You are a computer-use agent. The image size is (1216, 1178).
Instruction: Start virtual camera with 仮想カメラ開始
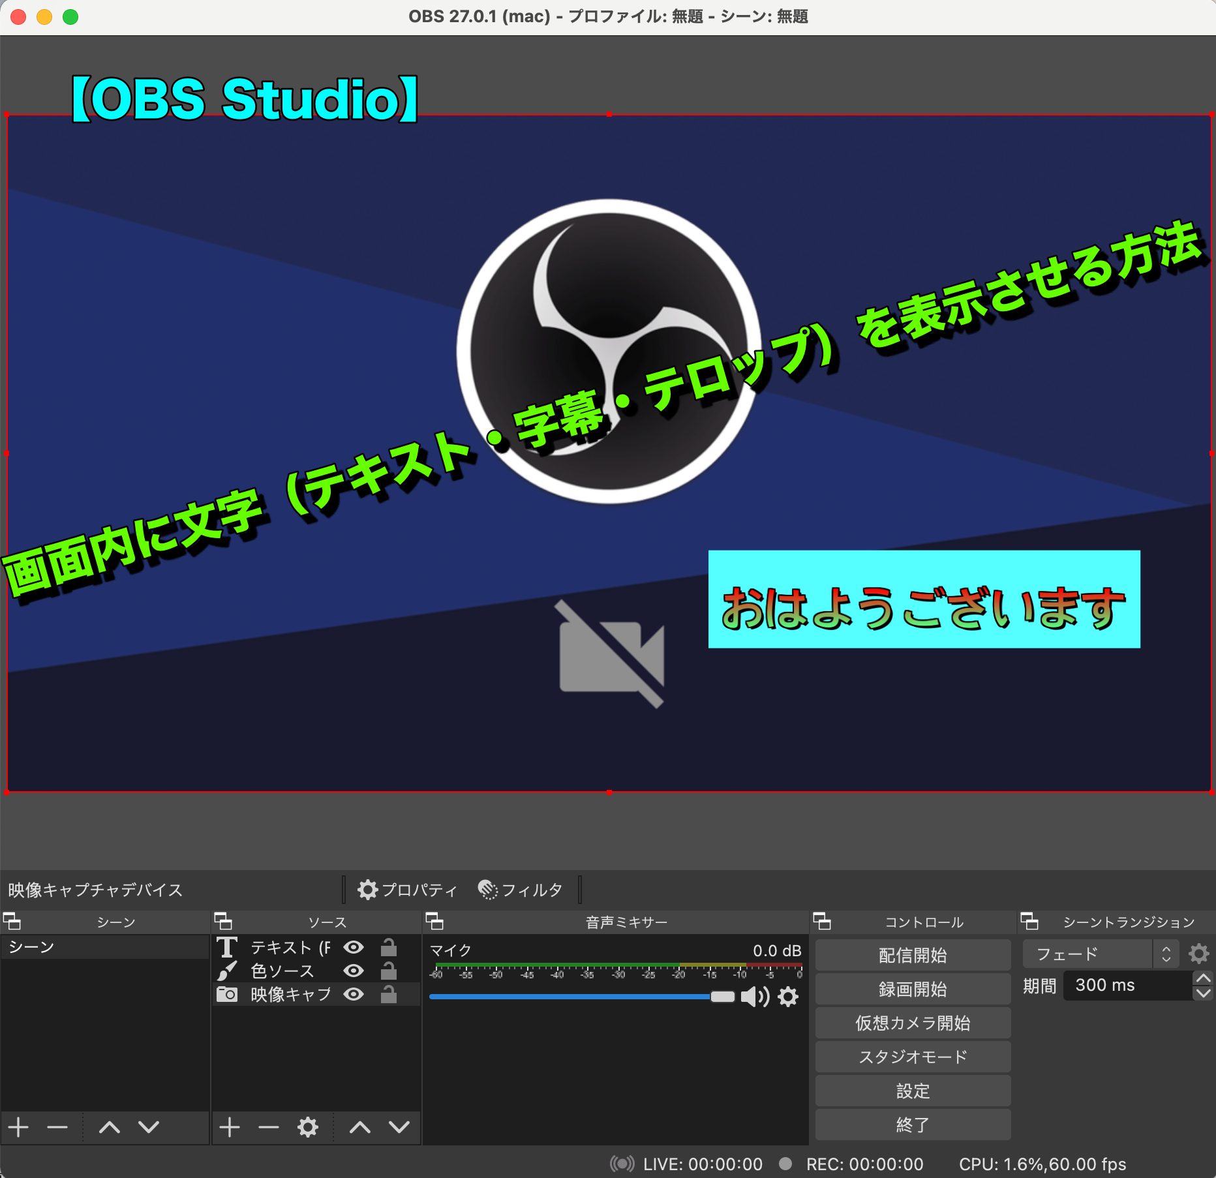tap(913, 1023)
